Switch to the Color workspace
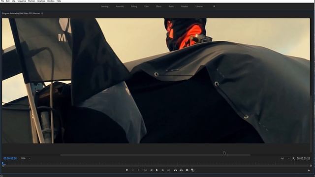This screenshot has width=315, height=177. pos(146,6)
